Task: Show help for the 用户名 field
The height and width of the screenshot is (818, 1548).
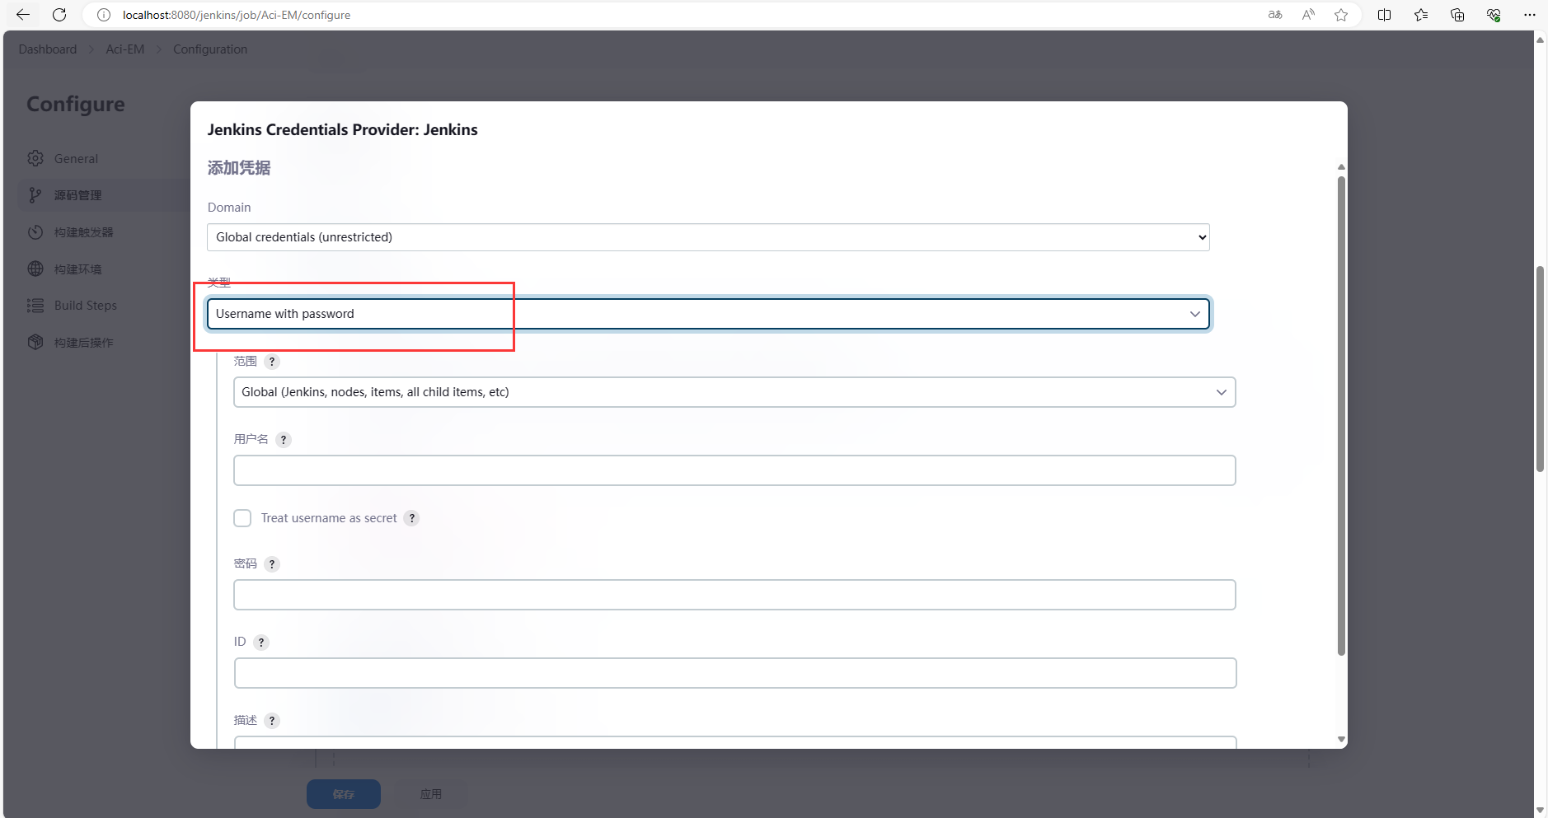Action: pyautogui.click(x=284, y=440)
